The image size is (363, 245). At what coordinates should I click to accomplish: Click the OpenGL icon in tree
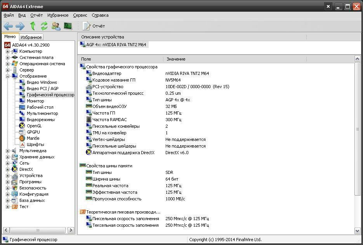click(22, 126)
